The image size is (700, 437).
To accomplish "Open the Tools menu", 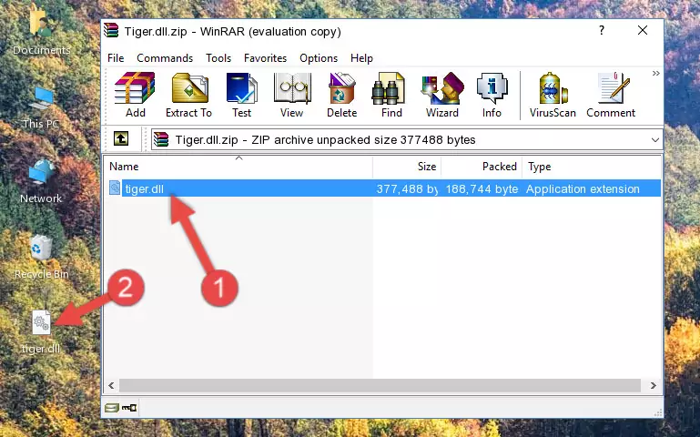I will tap(218, 58).
